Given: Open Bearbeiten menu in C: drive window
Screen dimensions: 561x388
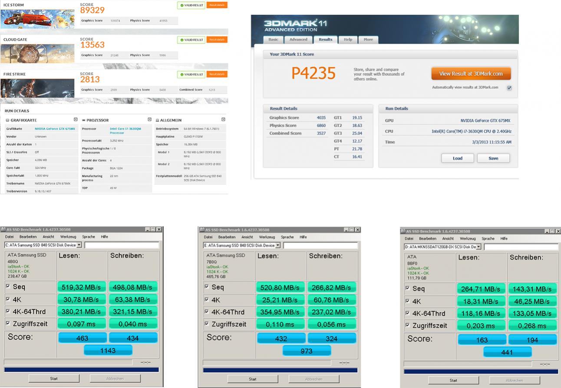Looking at the screenshot, I should [28, 237].
